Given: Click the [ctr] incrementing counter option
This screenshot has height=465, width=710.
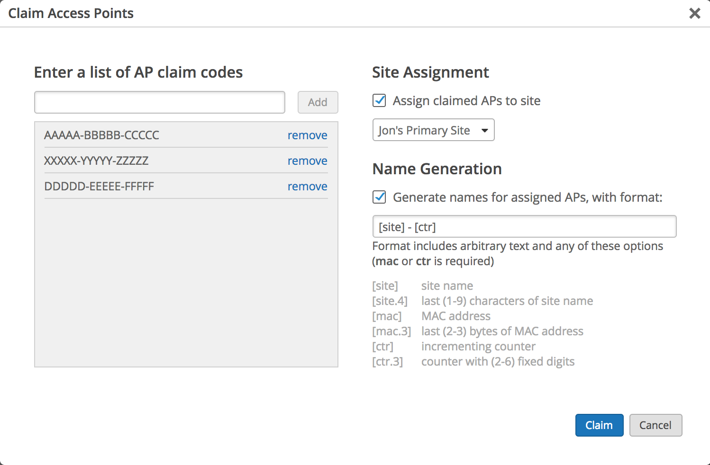Looking at the screenshot, I should 383,347.
